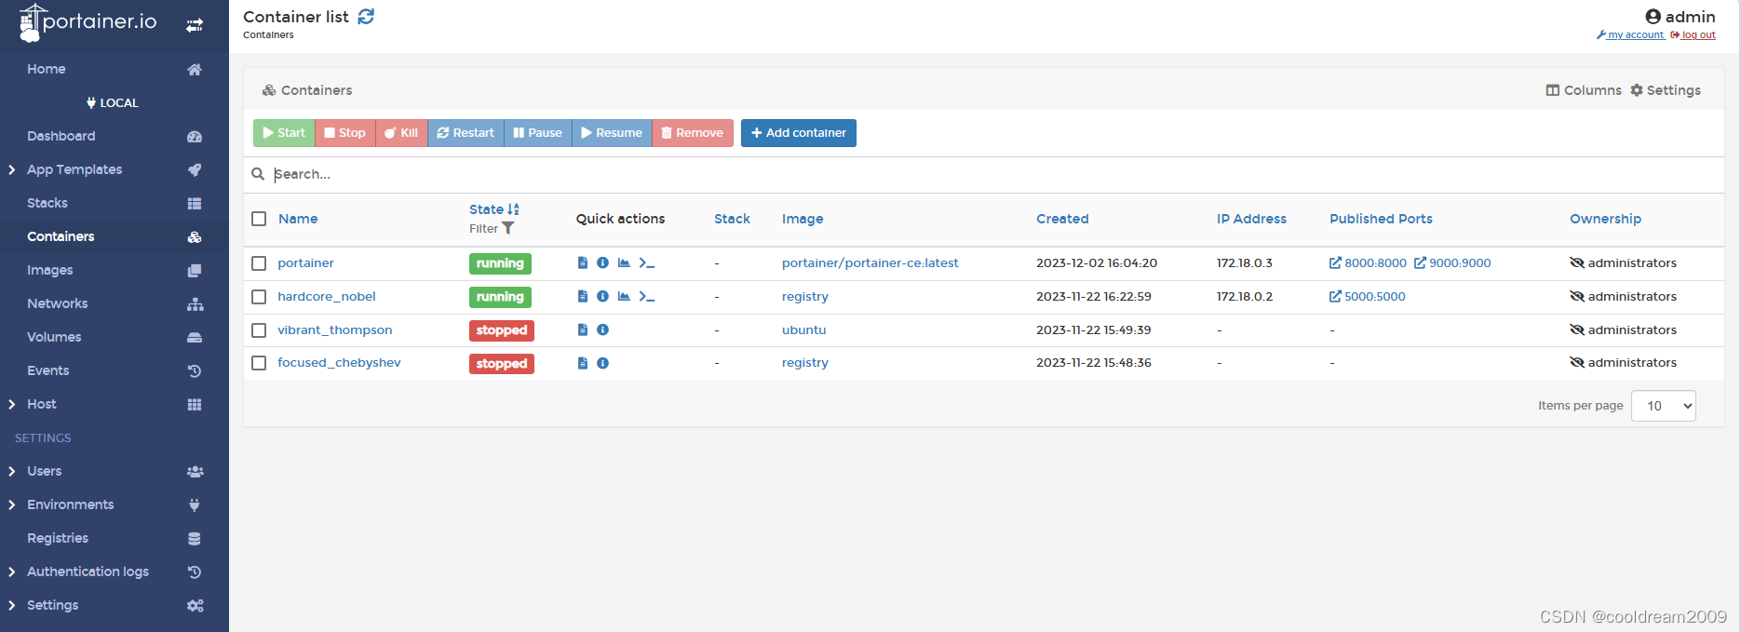Viewport: 1741px width, 632px height.
Task: Click the Dashboard gauge icon
Action: 195,136
